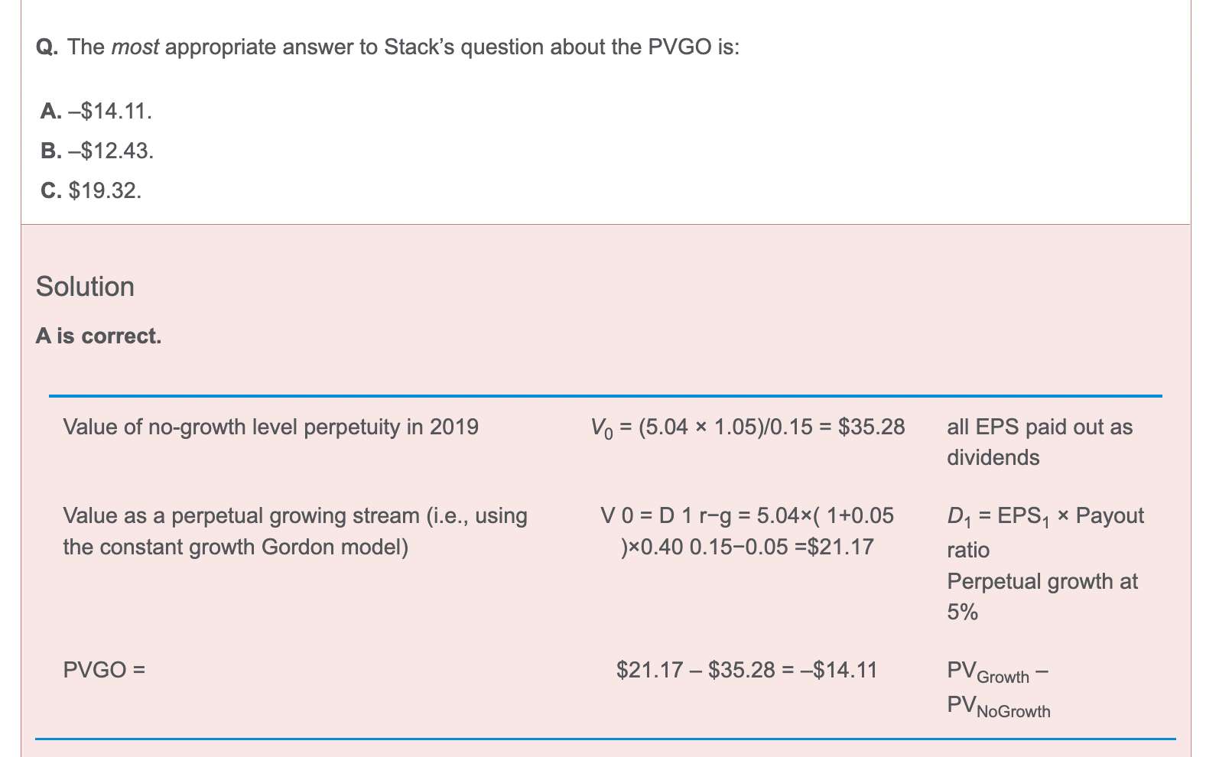Screen dimensions: 1219x757
Task: Click the V0 formula equaling $35.28
Action: coord(748,427)
